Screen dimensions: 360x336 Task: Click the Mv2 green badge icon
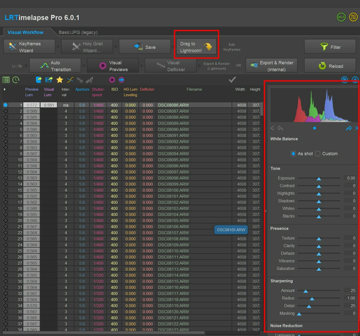[x=341, y=17]
